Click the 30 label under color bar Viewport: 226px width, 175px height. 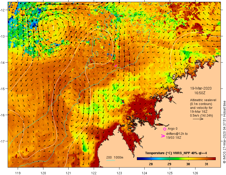tap(188, 164)
